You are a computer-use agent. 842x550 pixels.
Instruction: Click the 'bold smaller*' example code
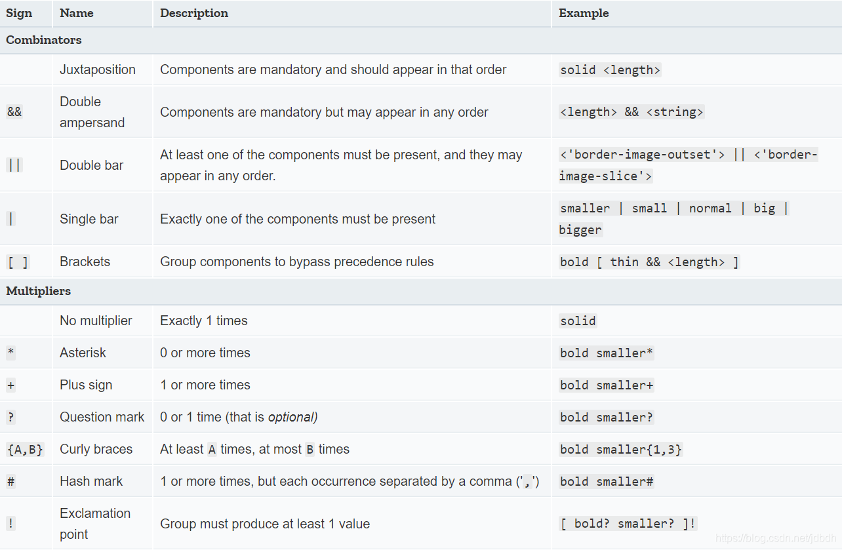click(x=607, y=353)
